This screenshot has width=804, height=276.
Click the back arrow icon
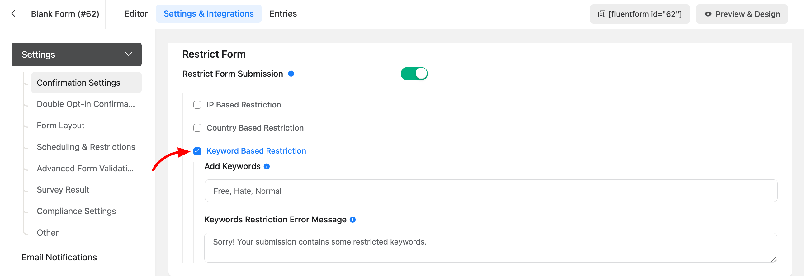click(x=13, y=14)
